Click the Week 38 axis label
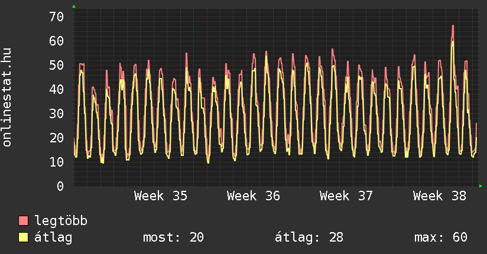487x254 pixels. tap(440, 196)
